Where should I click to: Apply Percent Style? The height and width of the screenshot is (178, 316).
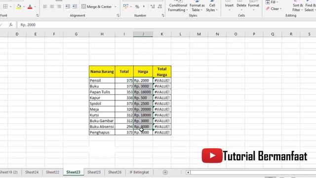[137, 6]
